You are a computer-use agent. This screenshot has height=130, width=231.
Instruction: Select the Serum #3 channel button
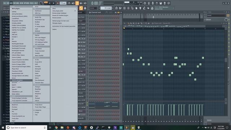point(82,104)
